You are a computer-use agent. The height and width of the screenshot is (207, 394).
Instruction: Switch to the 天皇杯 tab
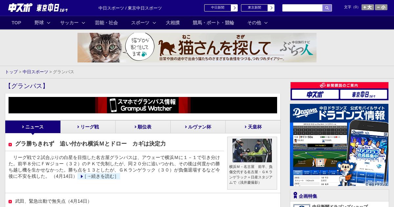click(253, 127)
